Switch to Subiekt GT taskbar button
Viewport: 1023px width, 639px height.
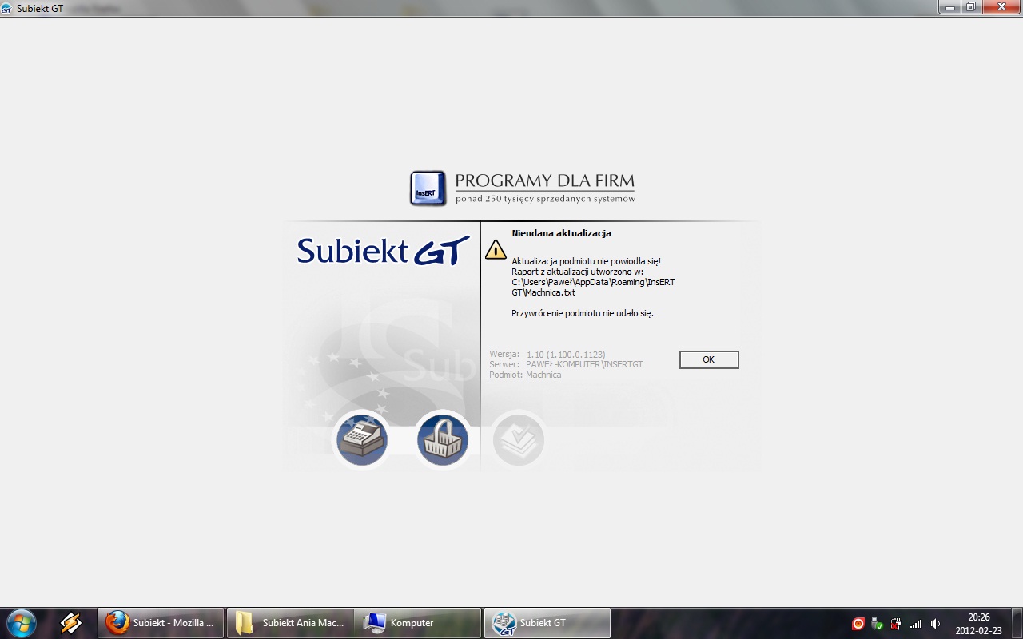click(547, 623)
